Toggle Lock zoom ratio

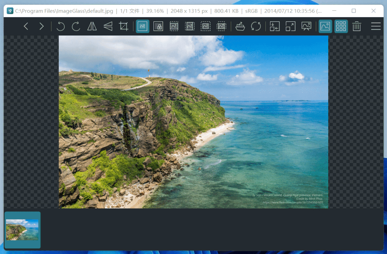[x=158, y=26]
